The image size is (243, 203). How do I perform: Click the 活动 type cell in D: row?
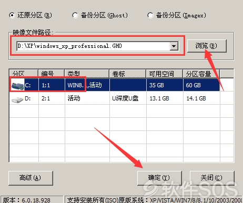(x=87, y=98)
